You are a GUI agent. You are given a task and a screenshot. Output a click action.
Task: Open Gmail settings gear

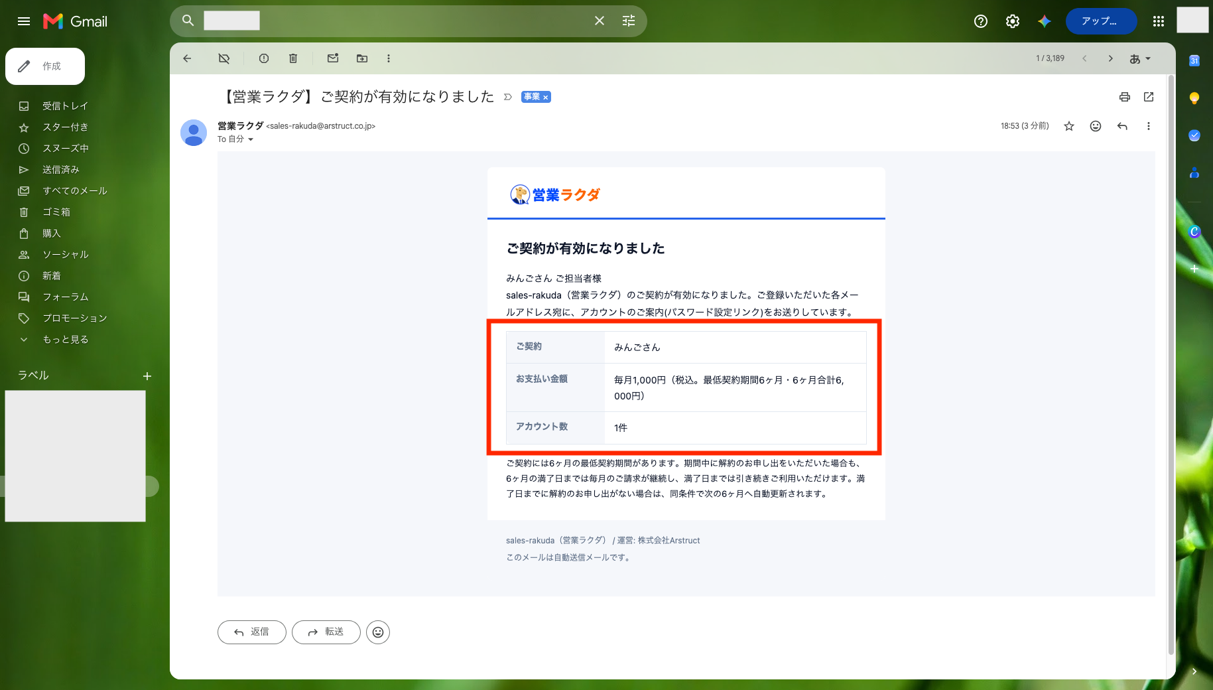coord(1013,21)
